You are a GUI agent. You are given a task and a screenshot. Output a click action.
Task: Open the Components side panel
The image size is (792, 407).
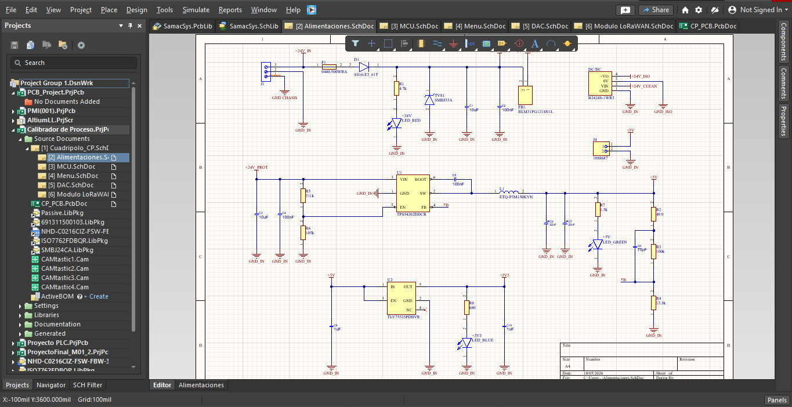click(x=784, y=42)
